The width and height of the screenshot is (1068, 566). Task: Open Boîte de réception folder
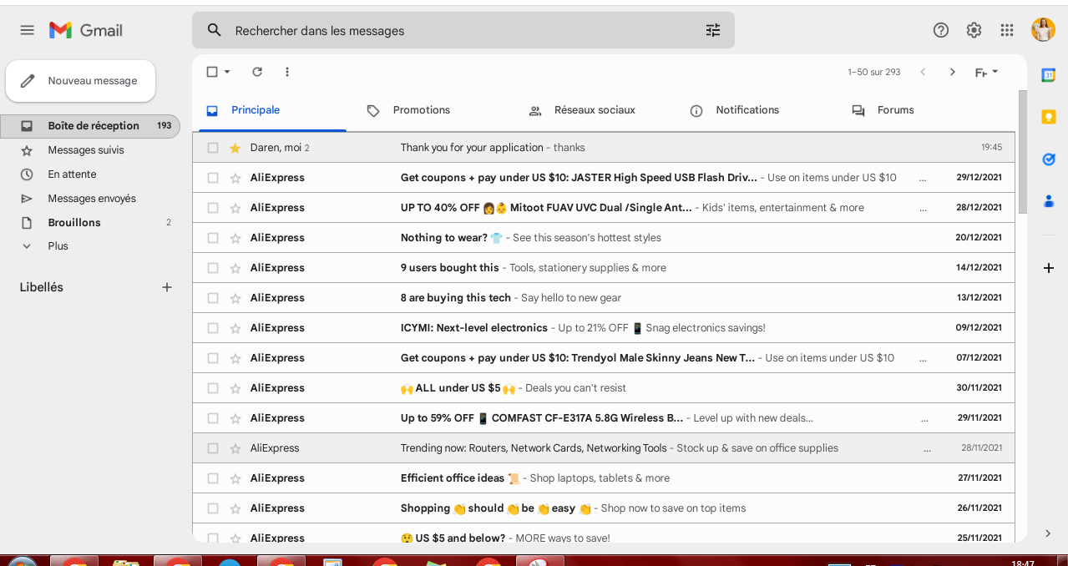(x=90, y=126)
